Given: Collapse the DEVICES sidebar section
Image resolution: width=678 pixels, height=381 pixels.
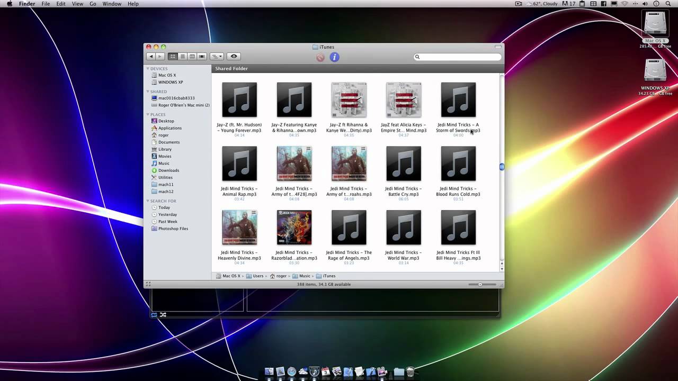Looking at the screenshot, I should click(148, 69).
